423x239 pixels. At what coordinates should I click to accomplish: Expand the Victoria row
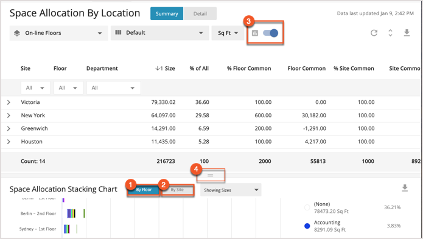(9, 102)
